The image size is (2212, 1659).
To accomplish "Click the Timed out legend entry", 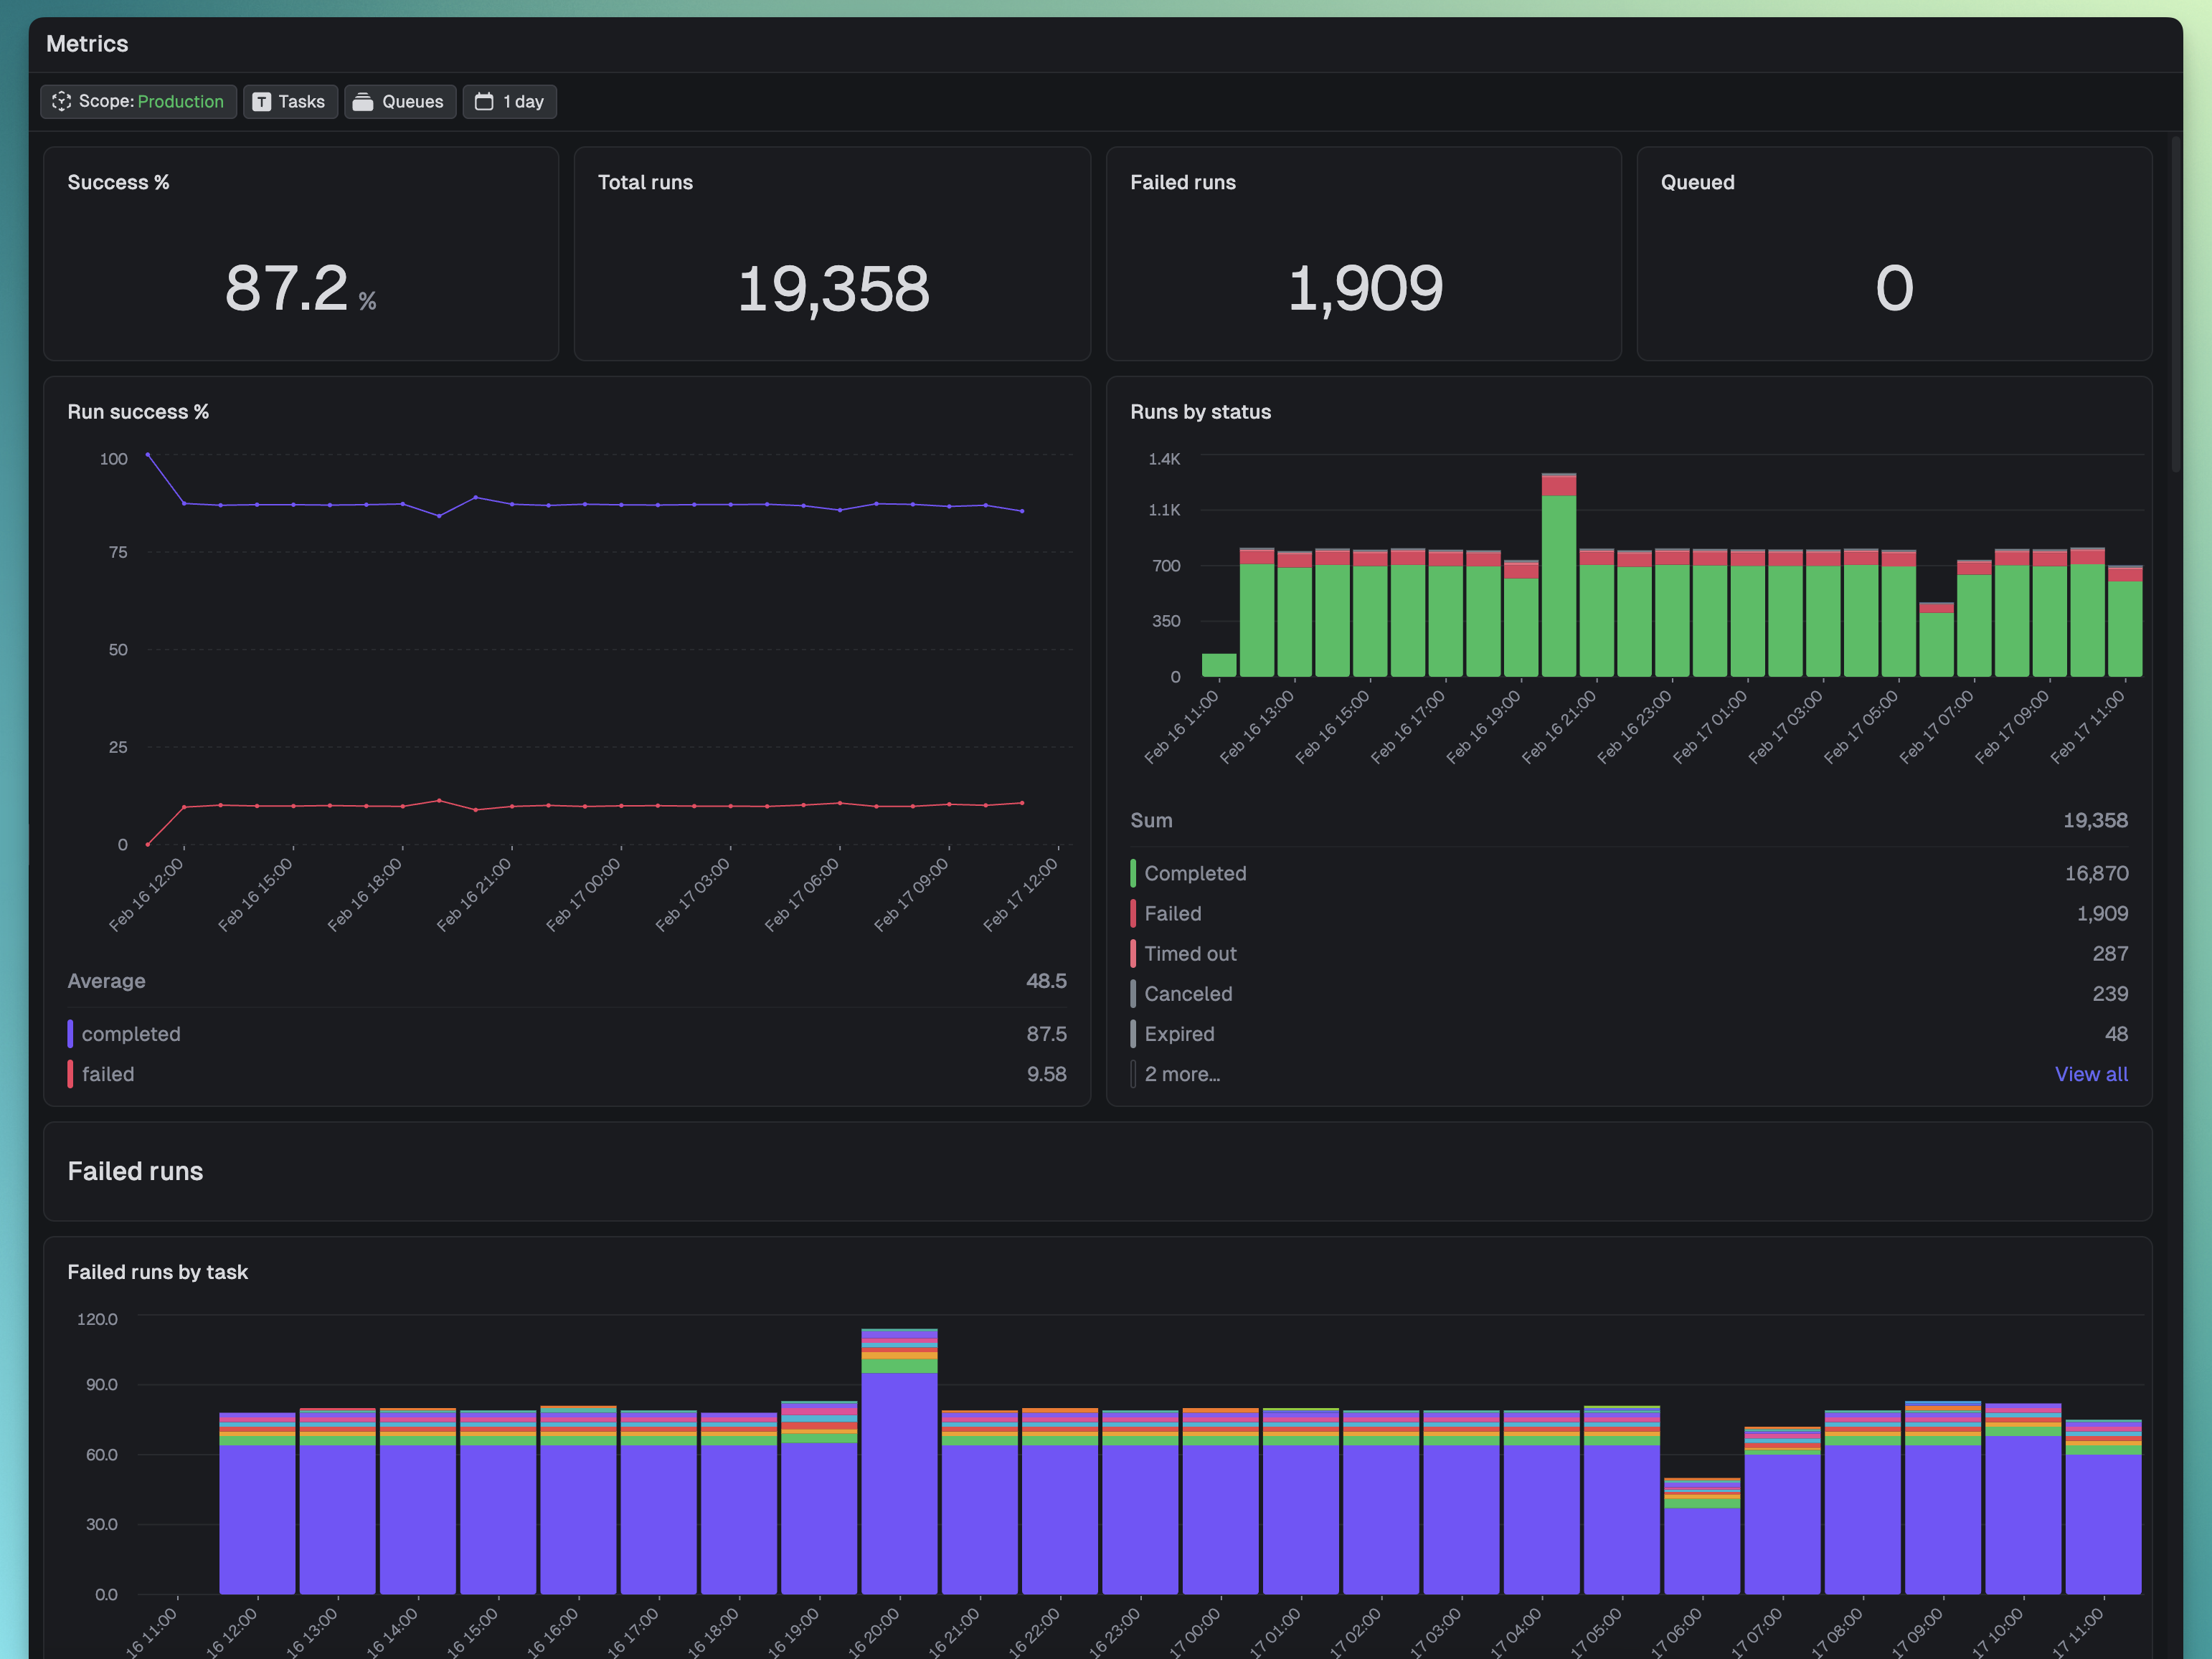I will [1191, 952].
